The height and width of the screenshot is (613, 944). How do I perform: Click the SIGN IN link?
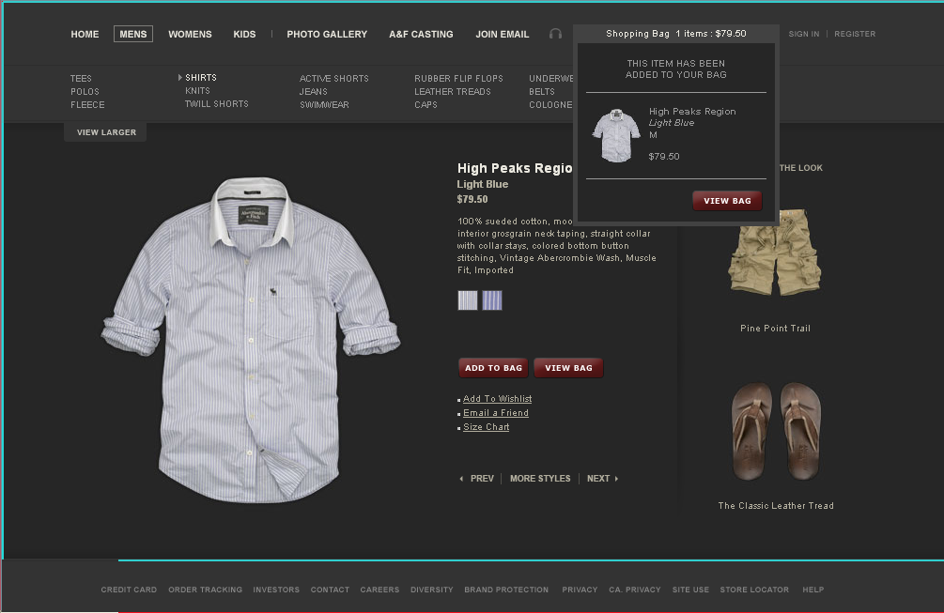point(804,35)
